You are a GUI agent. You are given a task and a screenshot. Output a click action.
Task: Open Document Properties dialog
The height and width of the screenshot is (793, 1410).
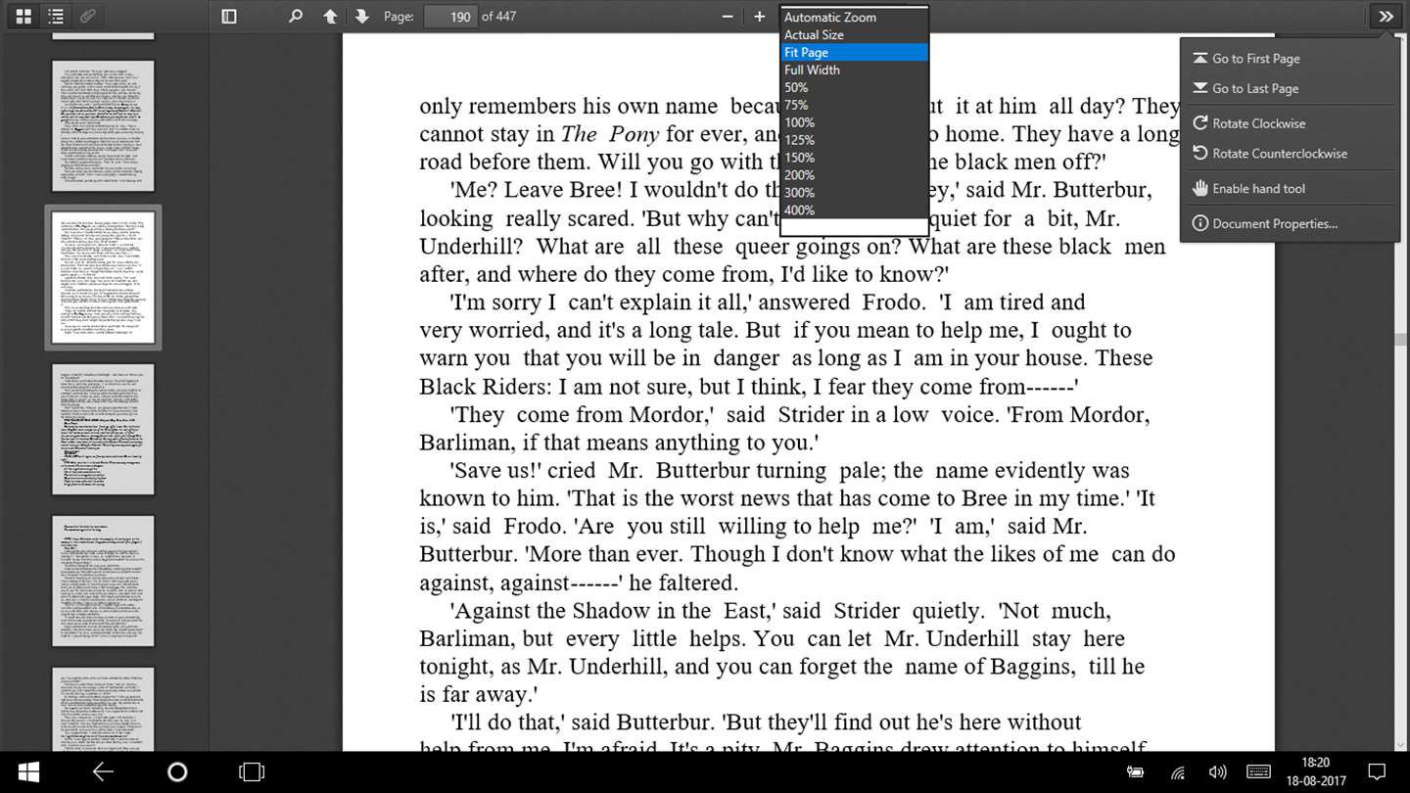tap(1290, 224)
